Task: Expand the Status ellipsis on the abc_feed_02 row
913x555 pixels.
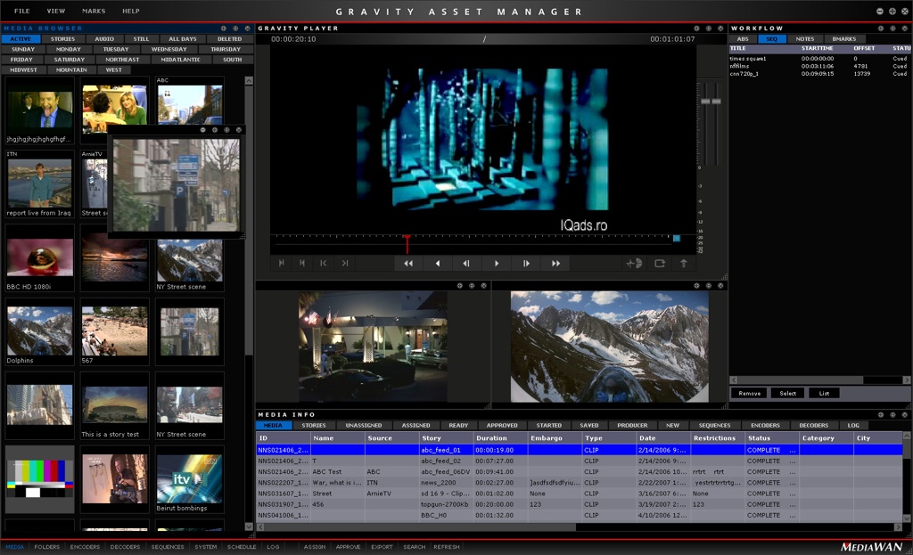Action: (790, 461)
